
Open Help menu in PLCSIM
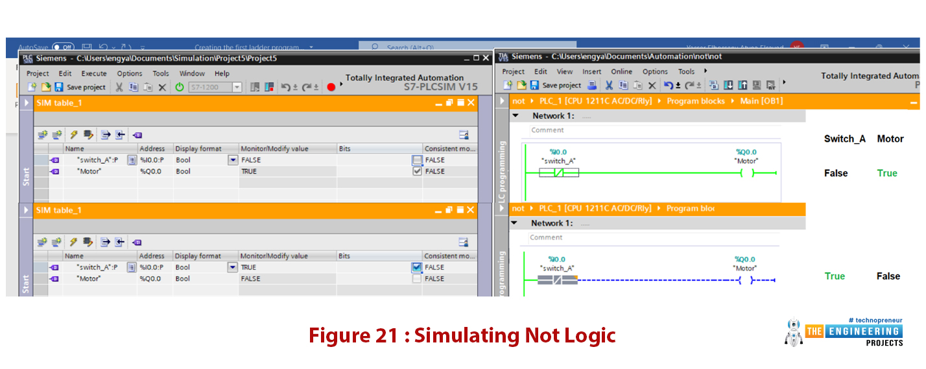[x=222, y=74]
